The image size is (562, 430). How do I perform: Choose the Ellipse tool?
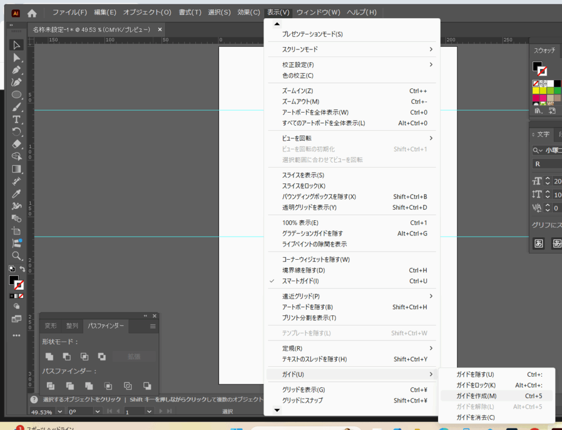(x=16, y=94)
